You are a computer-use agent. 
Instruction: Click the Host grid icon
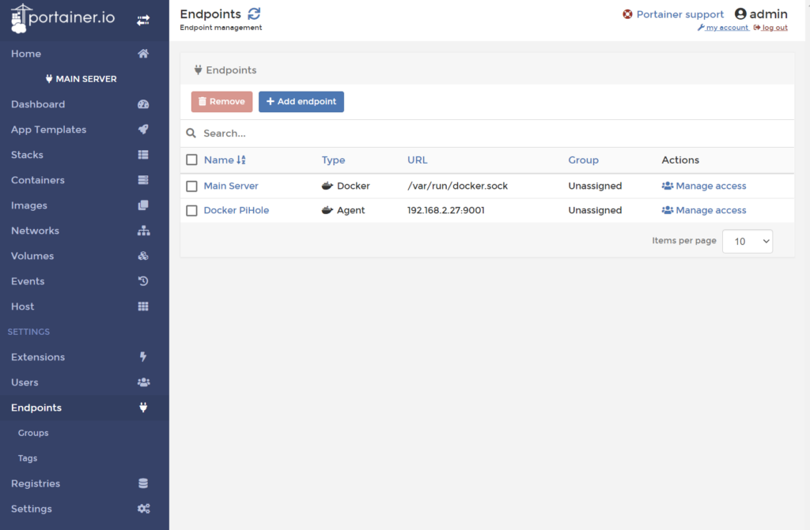tap(143, 306)
